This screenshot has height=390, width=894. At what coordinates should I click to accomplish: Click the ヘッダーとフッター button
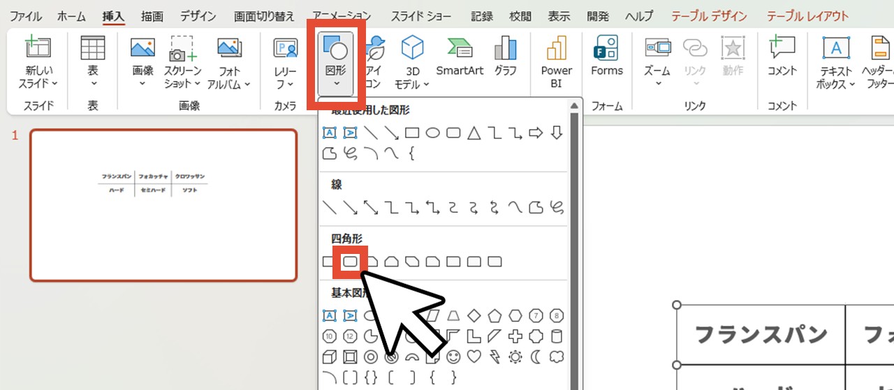878,61
